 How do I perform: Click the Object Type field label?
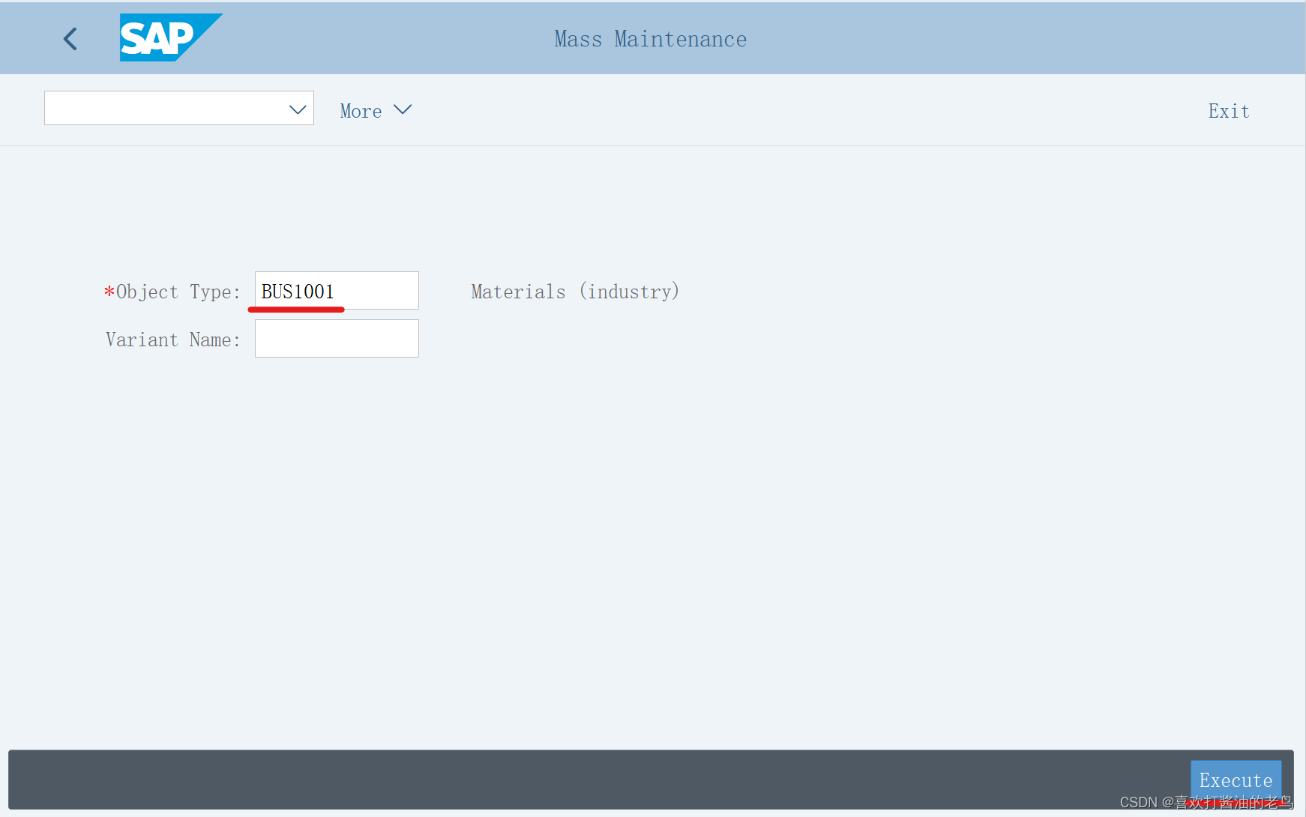click(178, 292)
